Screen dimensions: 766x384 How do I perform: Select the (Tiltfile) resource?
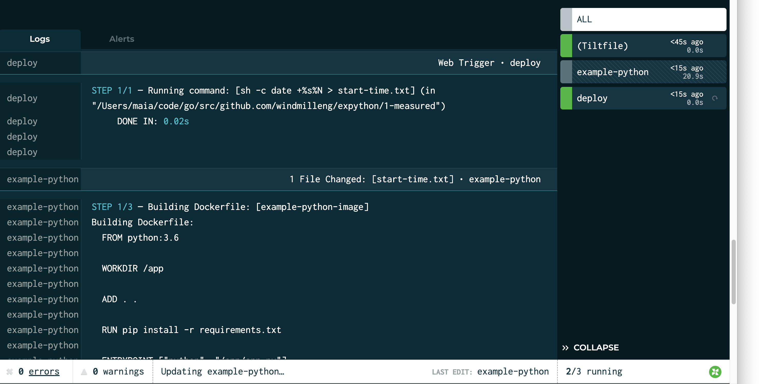click(643, 45)
